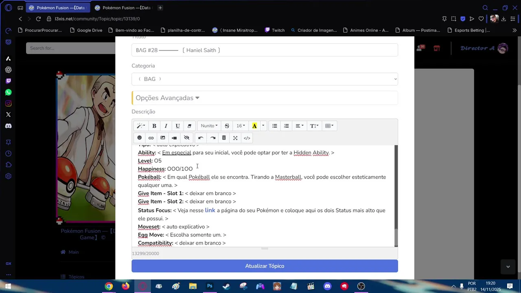Open the Google Drive bookmark
This screenshot has height=293, width=521.
tap(86, 30)
